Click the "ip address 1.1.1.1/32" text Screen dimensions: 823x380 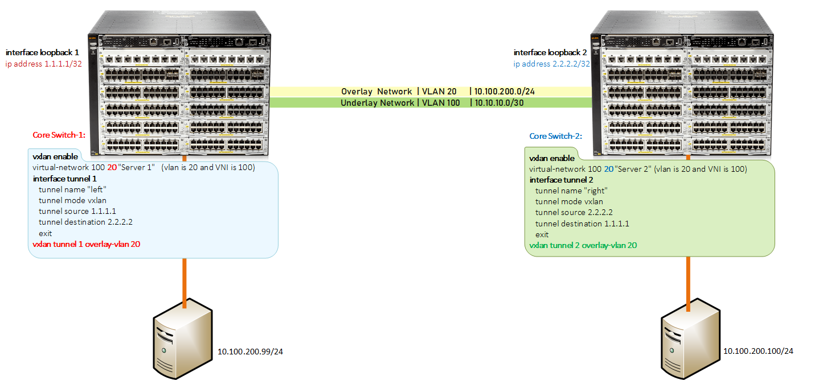44,64
